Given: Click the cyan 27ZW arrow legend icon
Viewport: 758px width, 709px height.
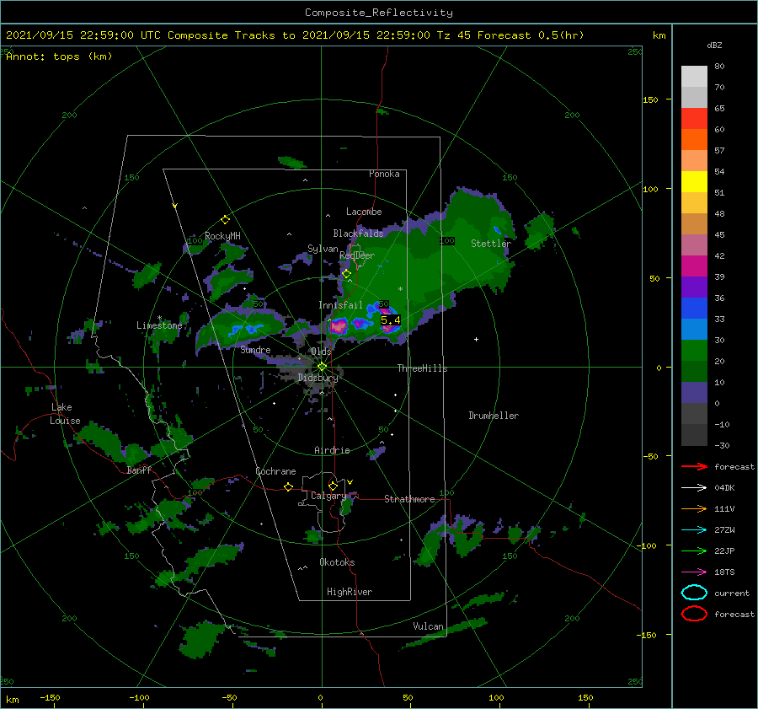Looking at the screenshot, I should tap(694, 530).
